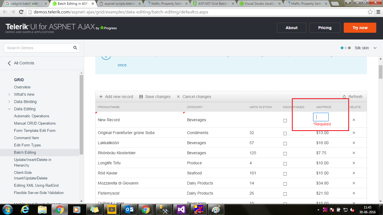This screenshot has height=215, width=383.
Task: Focus the UnitPrice input for New Record
Action: [321, 117]
